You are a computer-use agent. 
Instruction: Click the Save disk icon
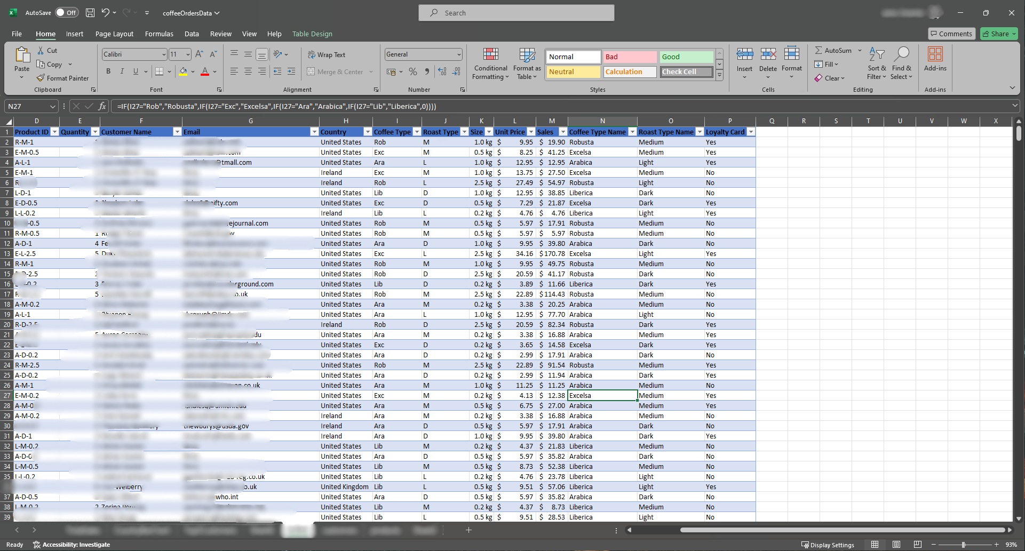[90, 13]
